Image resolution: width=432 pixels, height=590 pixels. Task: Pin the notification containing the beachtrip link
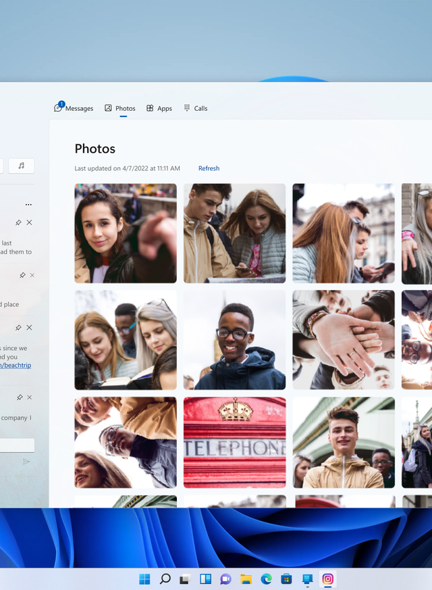tap(18, 328)
